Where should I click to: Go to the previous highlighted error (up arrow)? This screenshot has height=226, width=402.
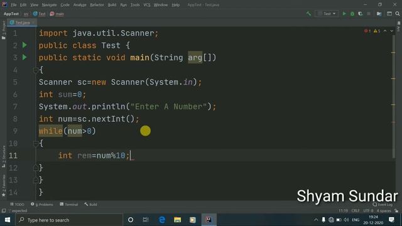coord(385,31)
